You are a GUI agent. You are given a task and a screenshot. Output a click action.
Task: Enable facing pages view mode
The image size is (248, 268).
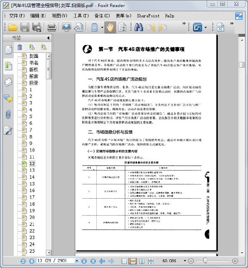(x=142, y=261)
